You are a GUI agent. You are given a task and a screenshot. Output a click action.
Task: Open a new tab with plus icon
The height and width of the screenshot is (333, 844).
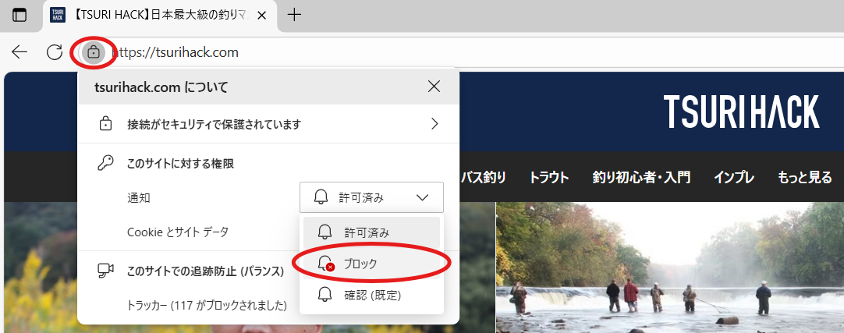(x=295, y=15)
